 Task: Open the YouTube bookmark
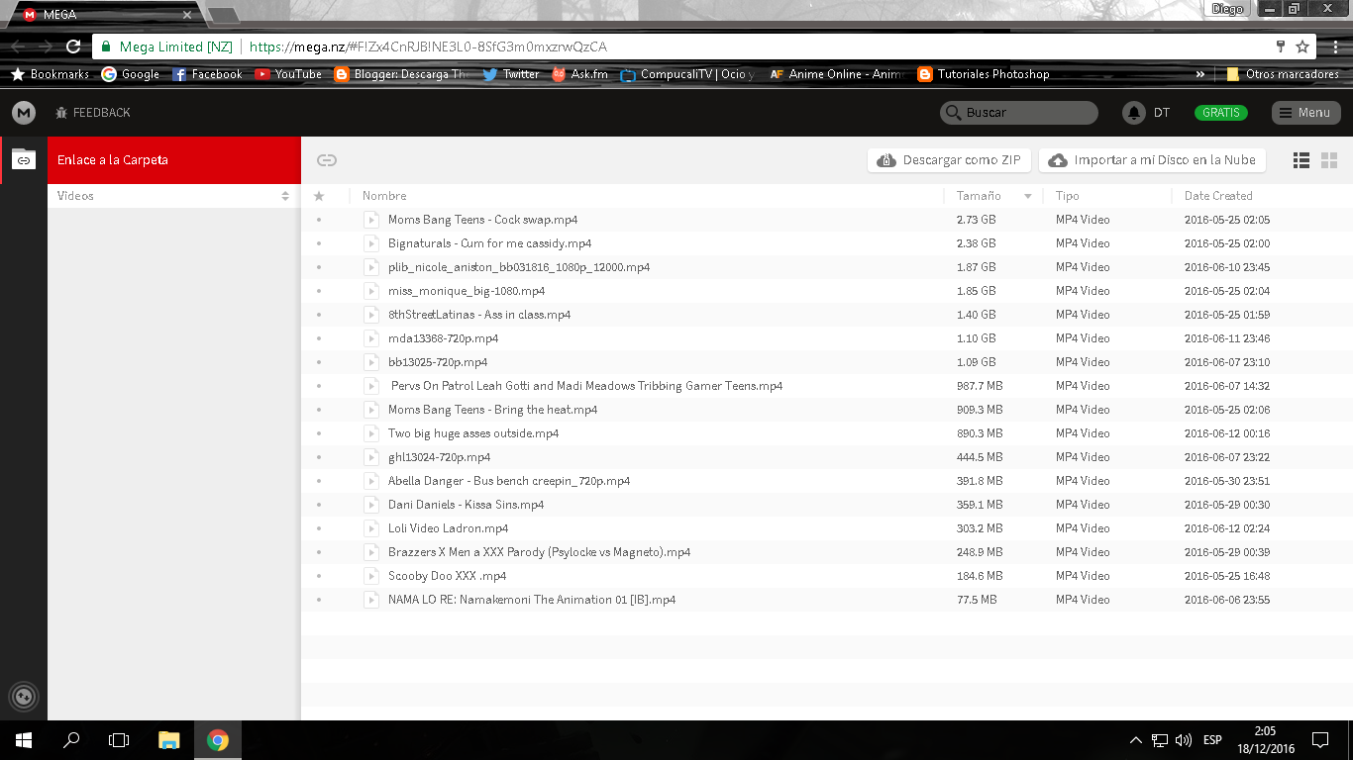point(288,74)
